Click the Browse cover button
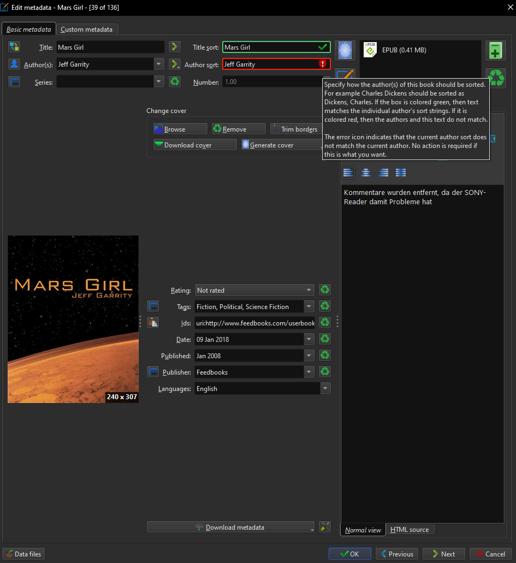Screen dimensions: 516x563 (180, 129)
